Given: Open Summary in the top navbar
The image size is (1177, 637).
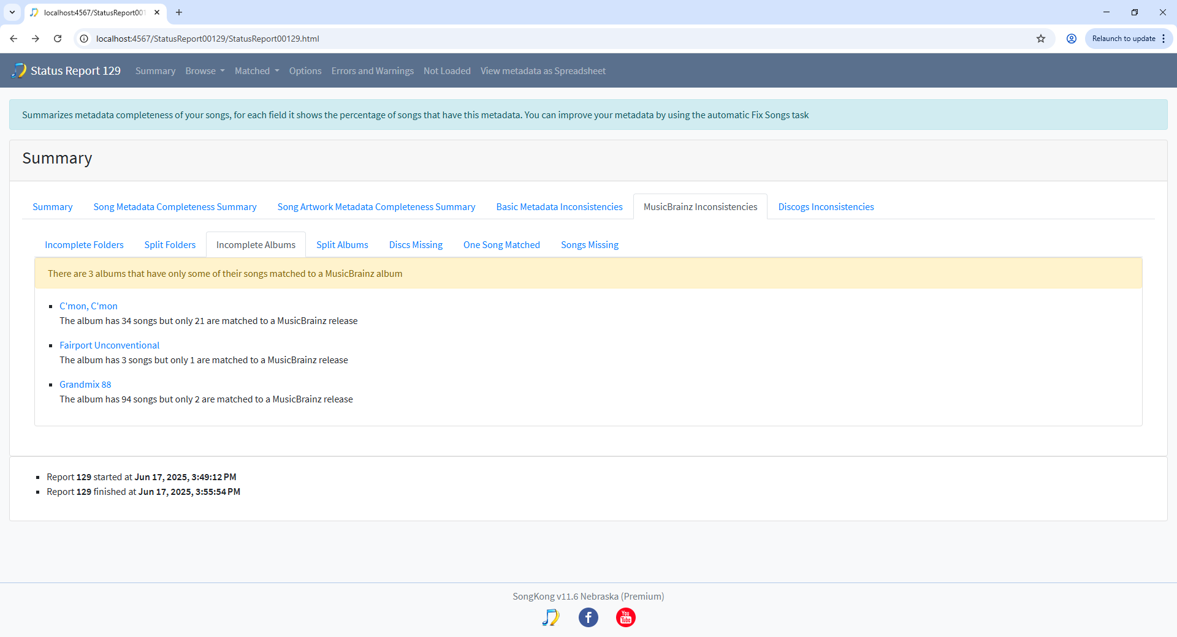Looking at the screenshot, I should 155,71.
